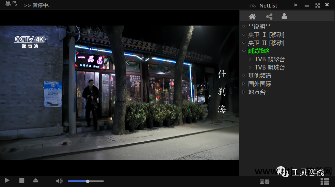Image resolution: width=335 pixels, height=187 pixels.
Task: Stop the video playback
Action: click(22, 181)
